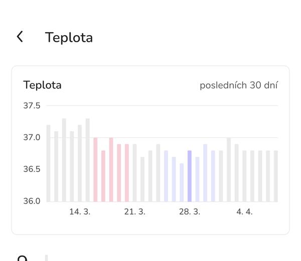The height and width of the screenshot is (261, 301).
Task: Click the 14. 3. date label
Action: 80,212
